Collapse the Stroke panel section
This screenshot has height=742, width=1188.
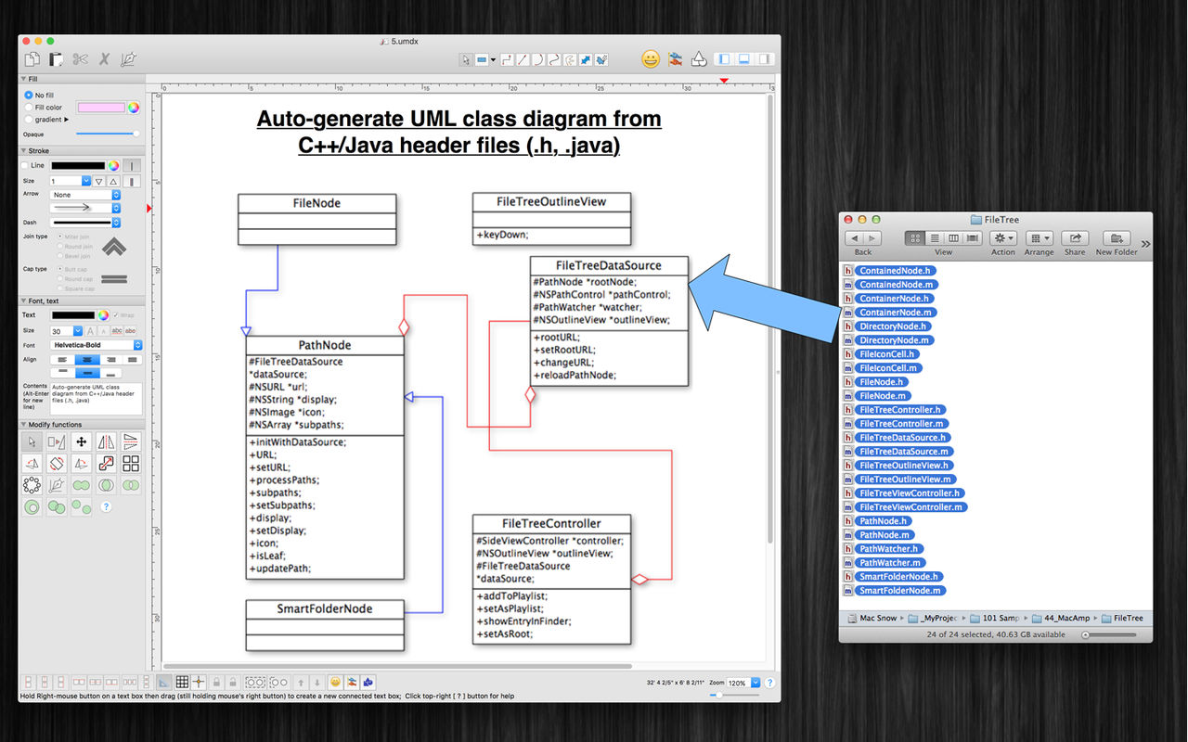coord(24,150)
